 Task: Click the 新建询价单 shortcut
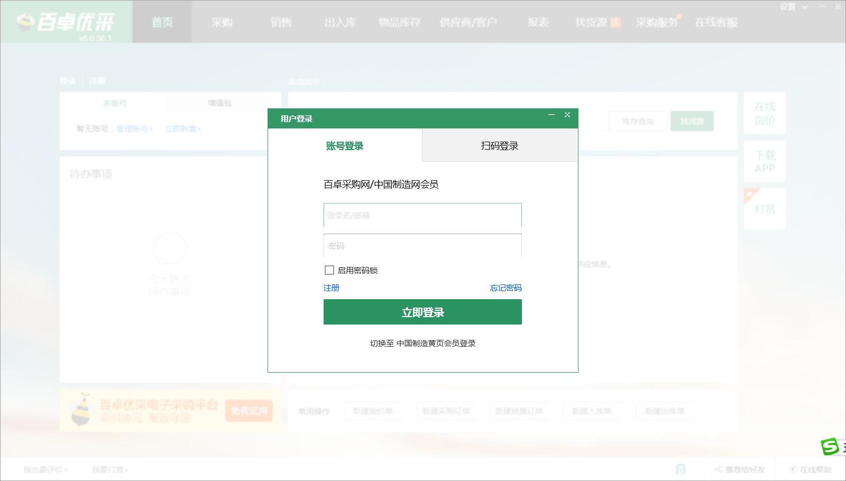[x=373, y=411]
